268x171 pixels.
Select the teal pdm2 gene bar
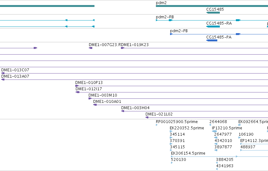click(212, 6)
